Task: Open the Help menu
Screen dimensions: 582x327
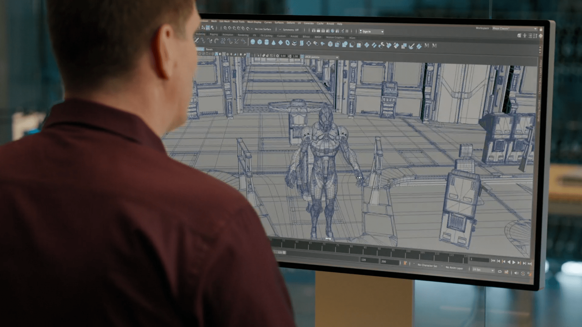Action: (340, 24)
